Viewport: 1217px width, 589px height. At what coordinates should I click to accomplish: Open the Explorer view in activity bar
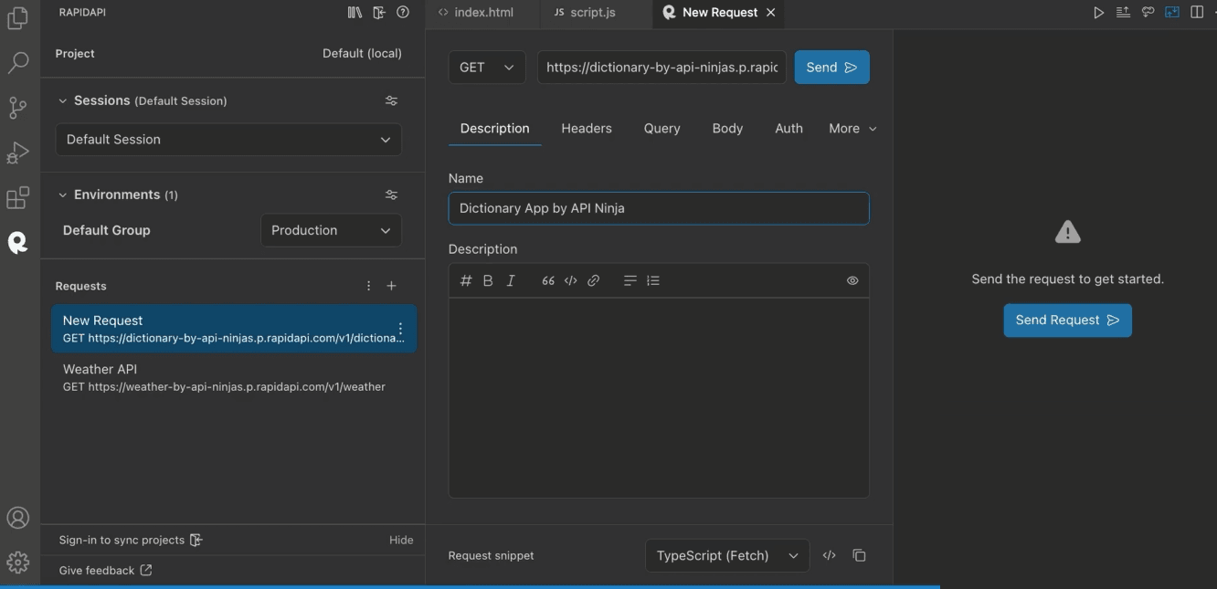pos(18,17)
